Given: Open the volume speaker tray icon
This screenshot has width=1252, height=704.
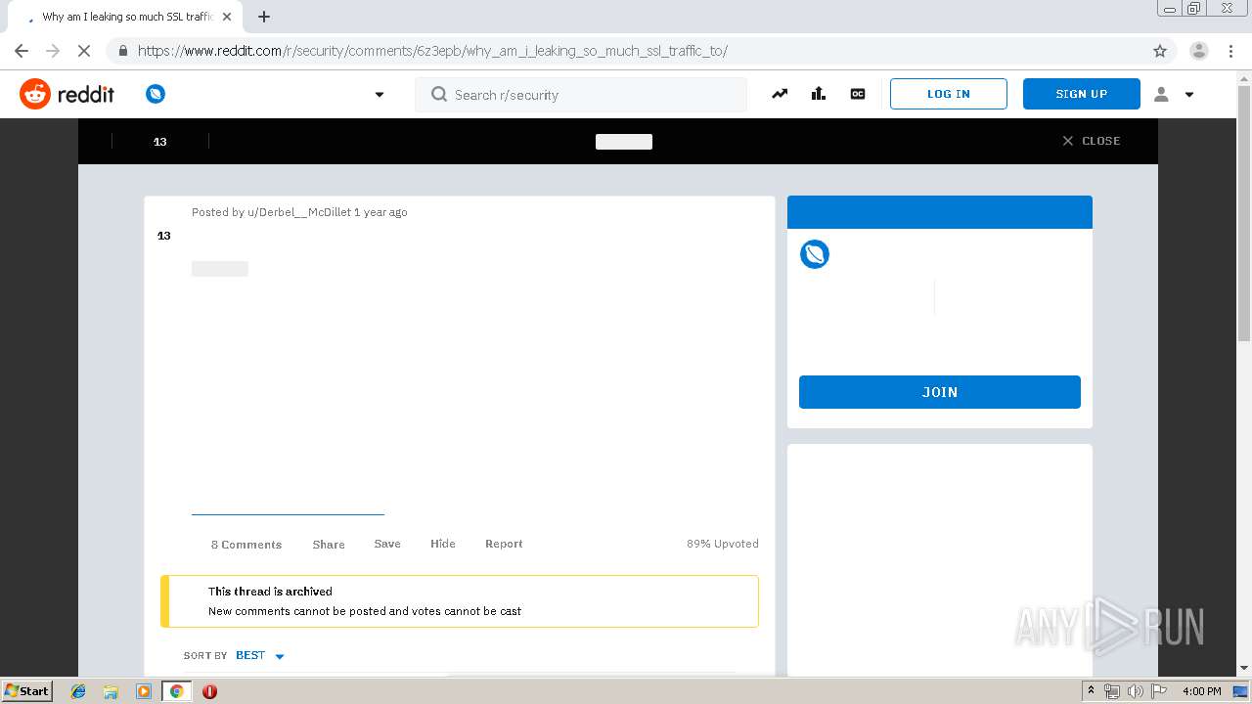Looking at the screenshot, I should 1136,691.
